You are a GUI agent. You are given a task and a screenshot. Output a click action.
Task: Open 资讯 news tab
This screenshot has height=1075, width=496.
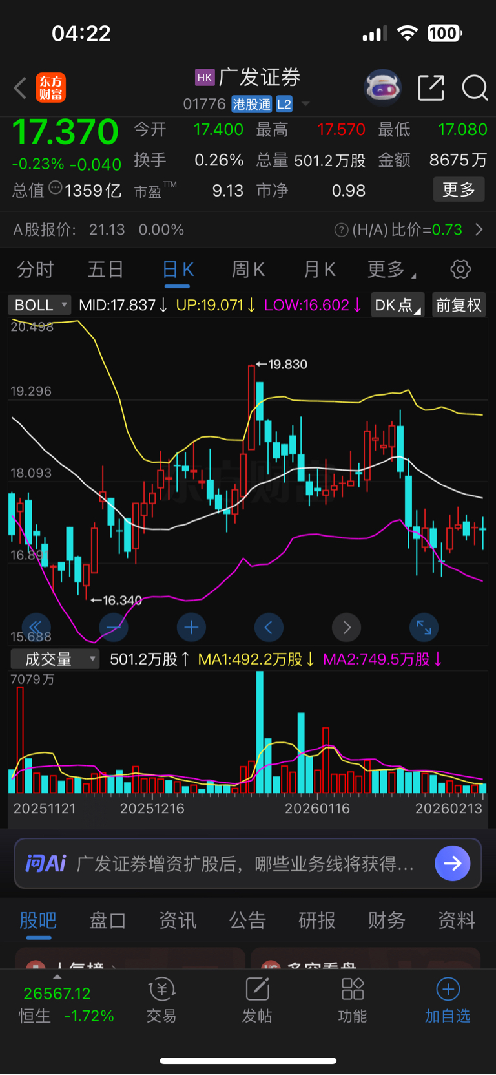tap(178, 921)
